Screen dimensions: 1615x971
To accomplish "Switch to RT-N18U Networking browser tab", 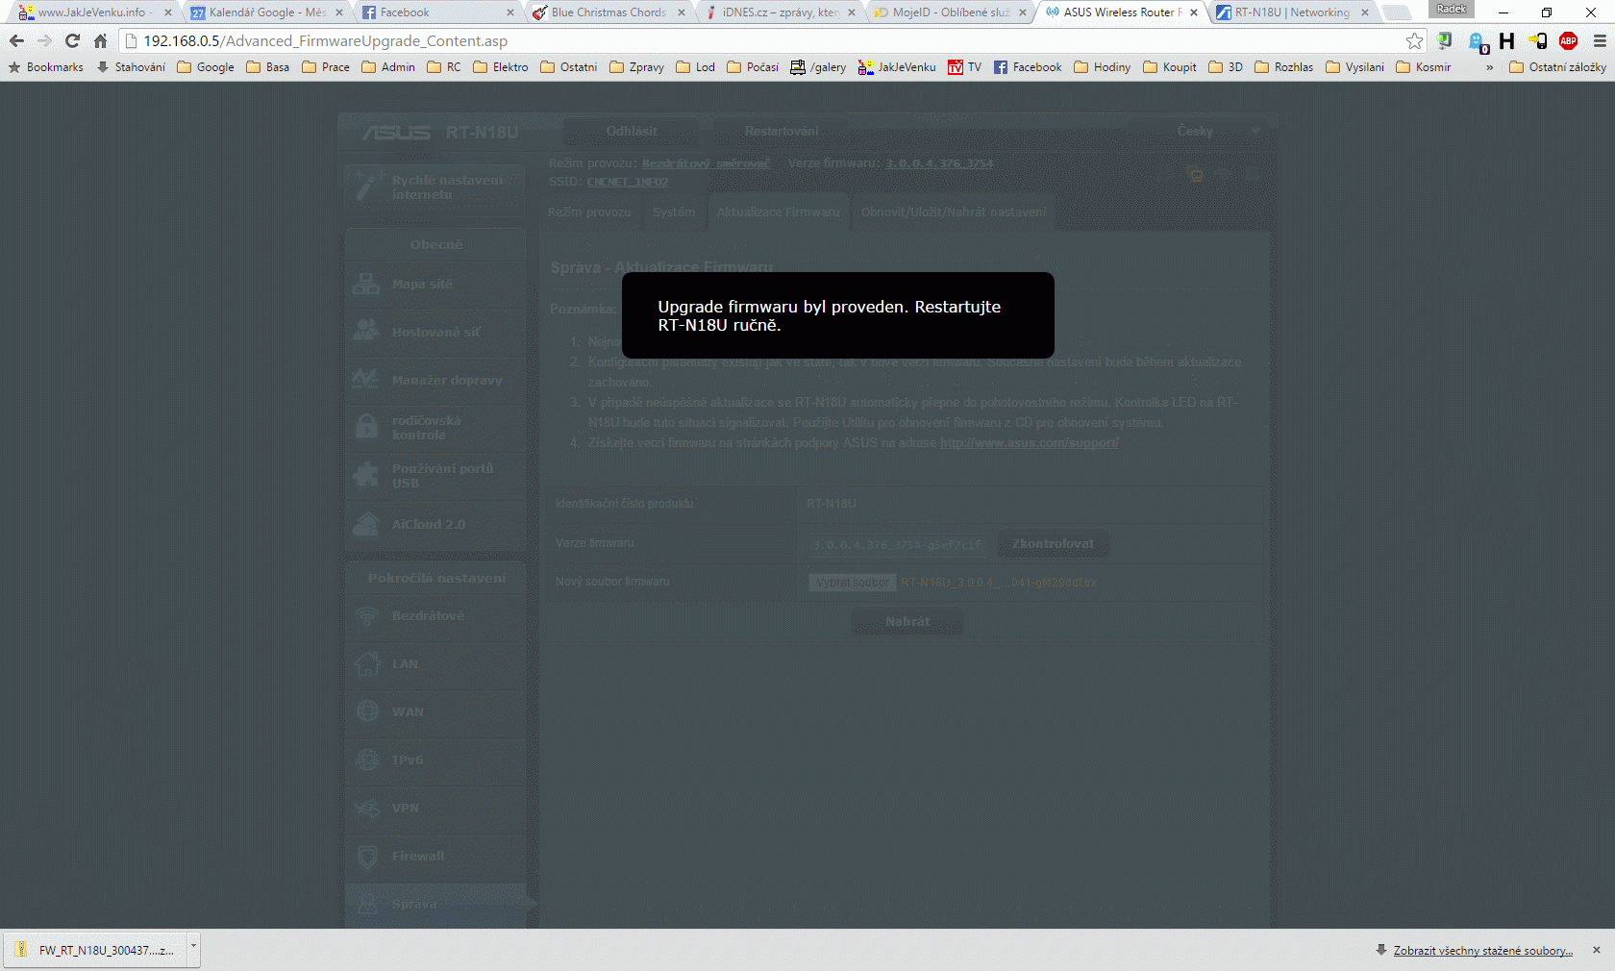I will pos(1291,12).
